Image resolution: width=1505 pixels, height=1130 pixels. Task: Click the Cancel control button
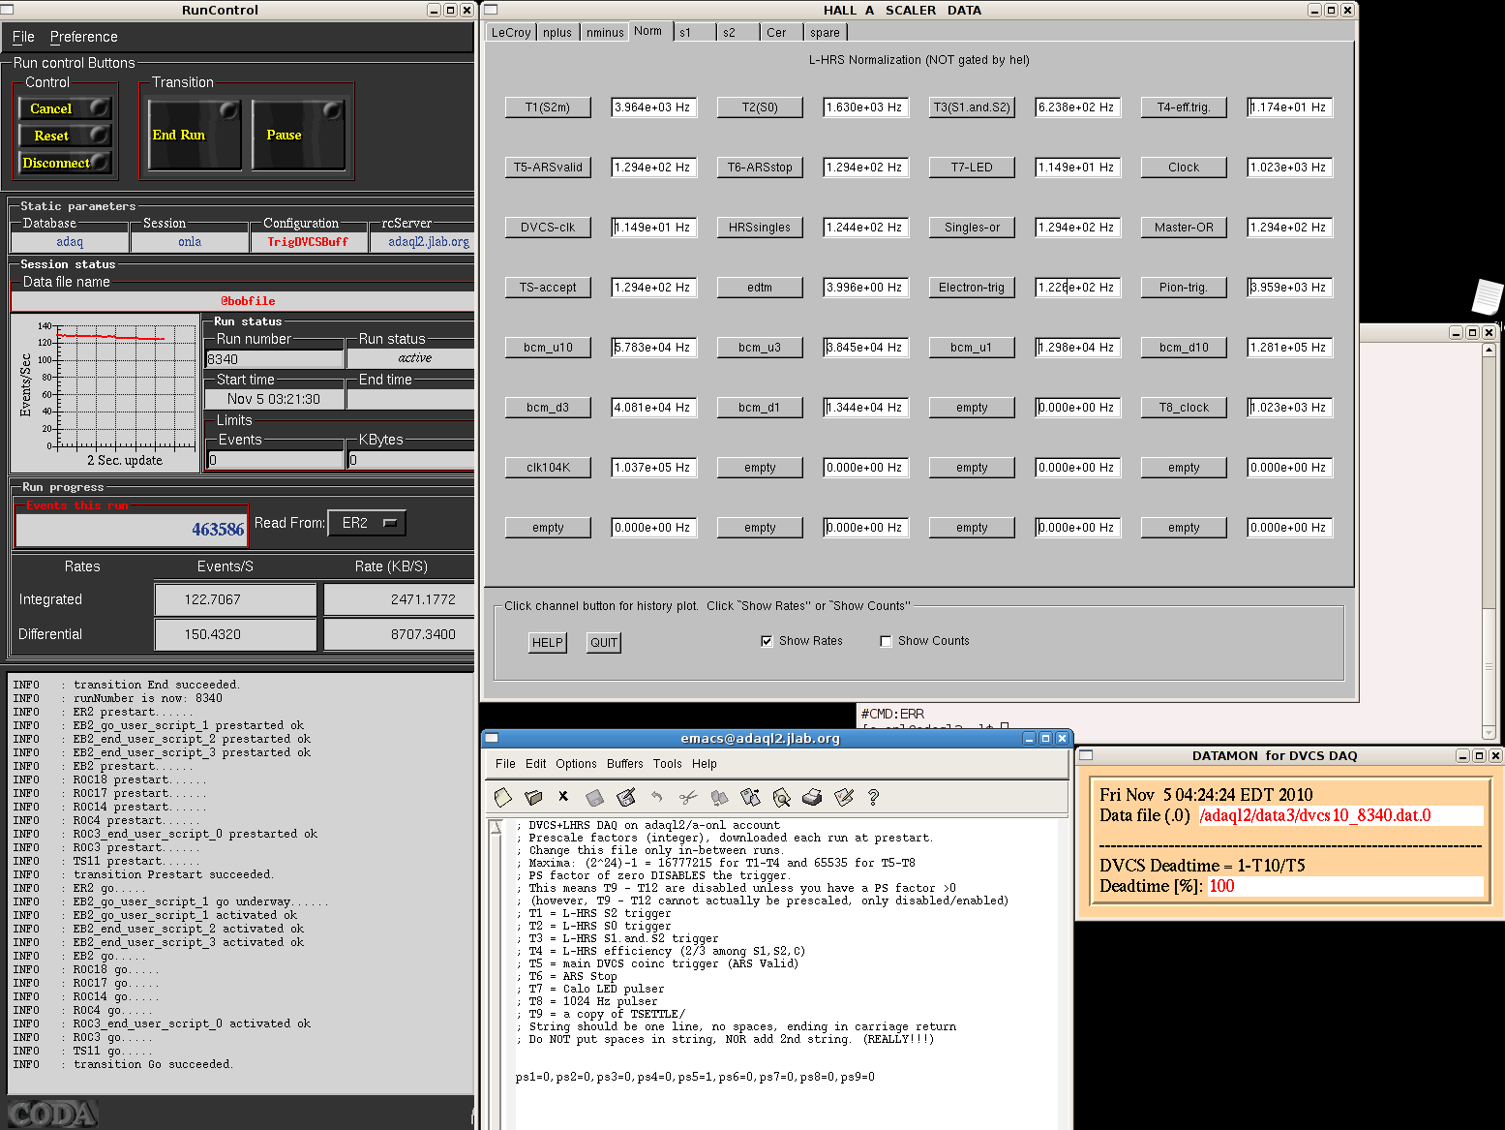(65, 108)
